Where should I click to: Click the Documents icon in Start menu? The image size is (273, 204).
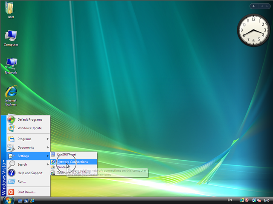11,147
